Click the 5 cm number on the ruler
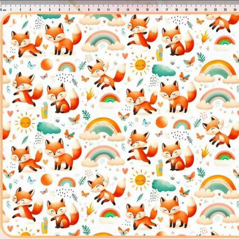 pos(50,10)
